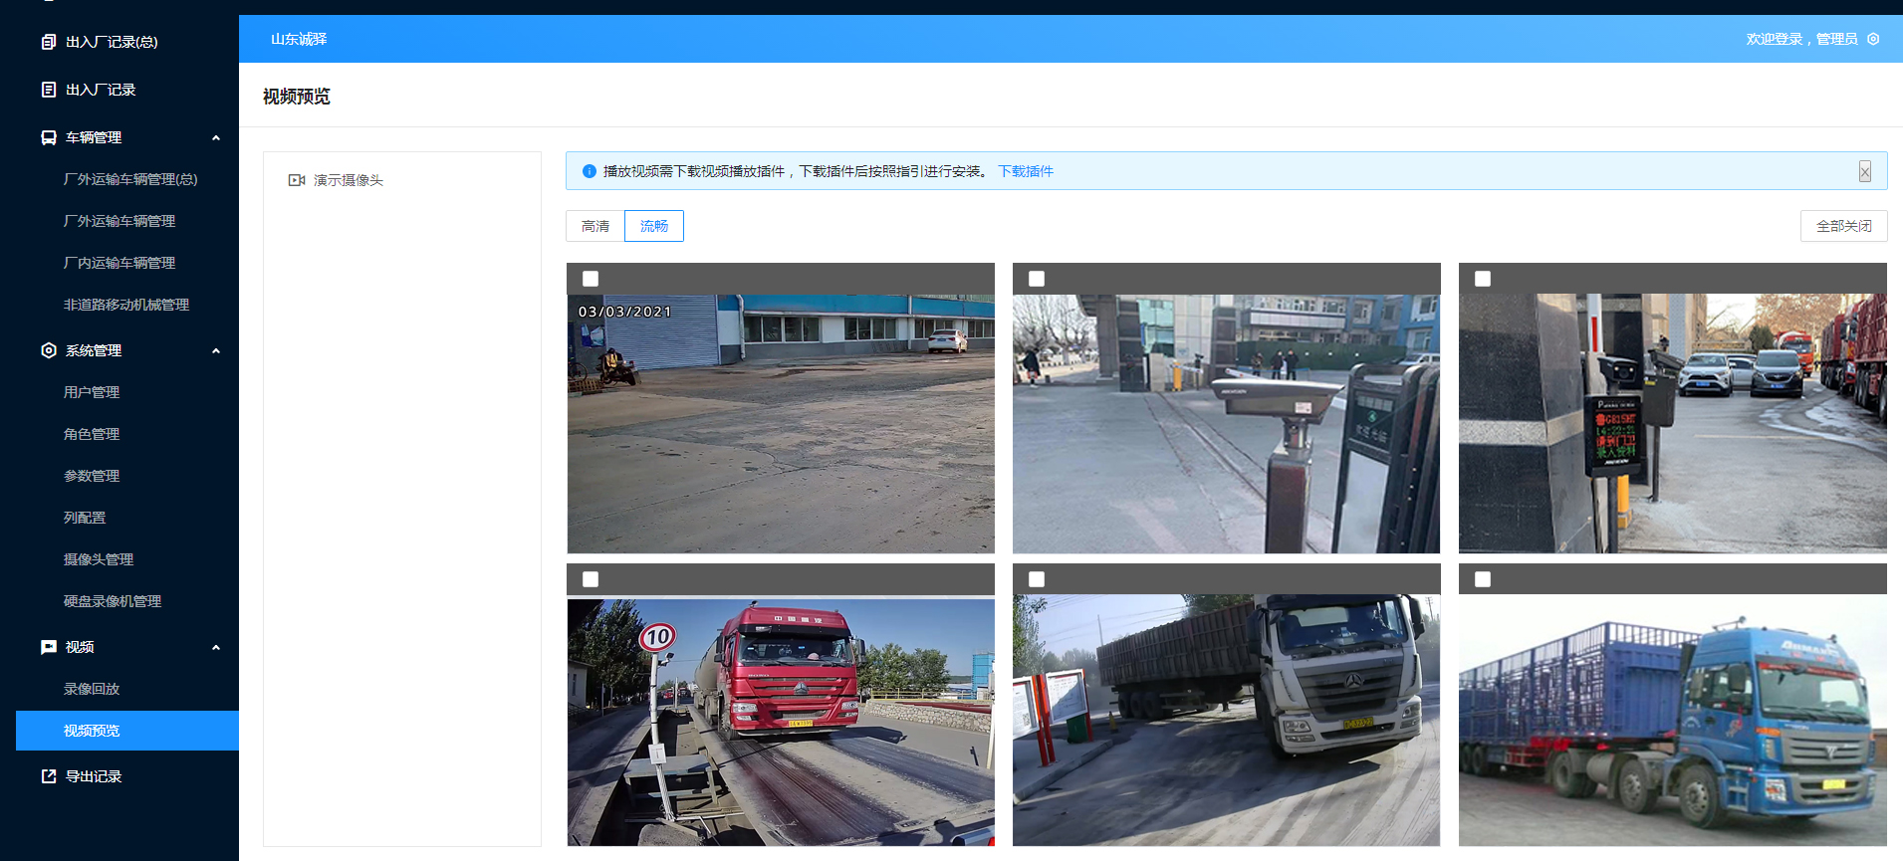Open the red truck video thumbnail
The image size is (1903, 861).
[x=781, y=721]
